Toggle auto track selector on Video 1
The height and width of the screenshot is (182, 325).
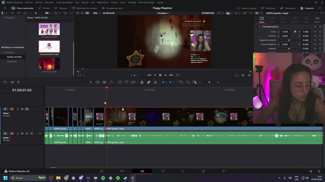pos(22,109)
